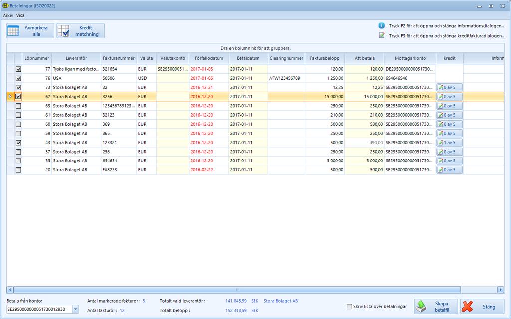
Task: Click Clearingnummer column header
Action: [286, 58]
